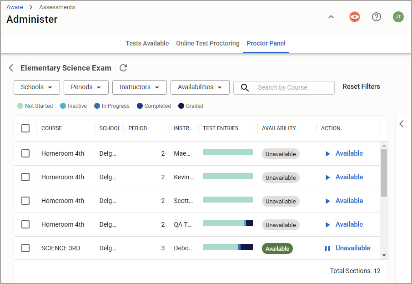Click the table vertical scrollbar thumb
The image size is (412, 284).
point(384,173)
